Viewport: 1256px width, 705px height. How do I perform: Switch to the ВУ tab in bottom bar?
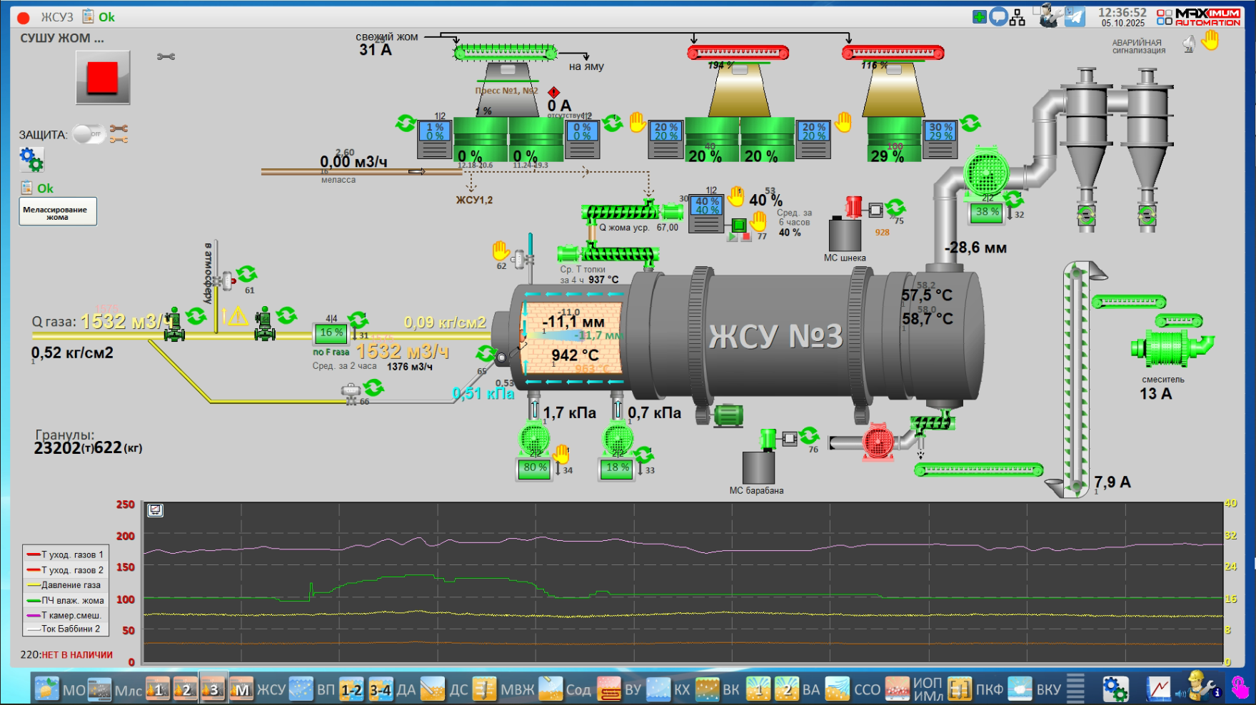tap(621, 689)
